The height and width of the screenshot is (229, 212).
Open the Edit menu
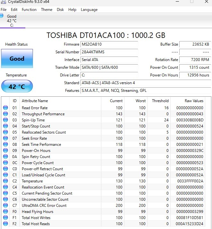click(14, 10)
